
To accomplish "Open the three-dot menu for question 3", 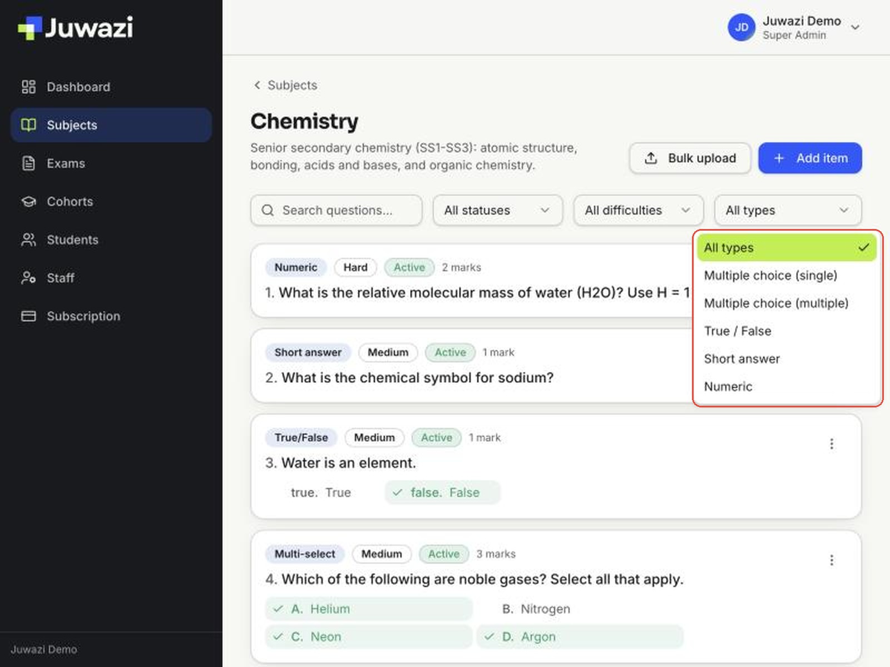I will (832, 444).
